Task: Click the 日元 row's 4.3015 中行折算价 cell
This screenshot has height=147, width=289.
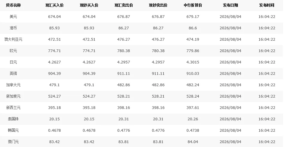Action: pos(193,62)
